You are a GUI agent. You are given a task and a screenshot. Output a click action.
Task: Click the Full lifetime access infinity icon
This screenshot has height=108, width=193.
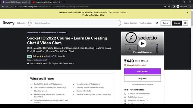click(x=125, y=97)
